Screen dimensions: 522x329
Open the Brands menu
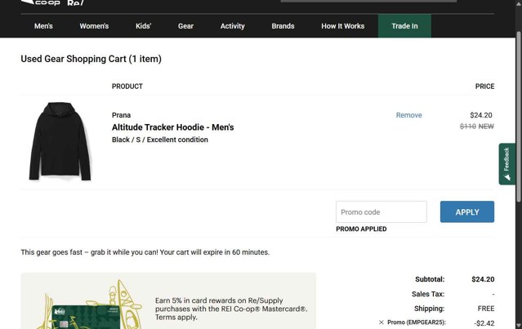[283, 26]
